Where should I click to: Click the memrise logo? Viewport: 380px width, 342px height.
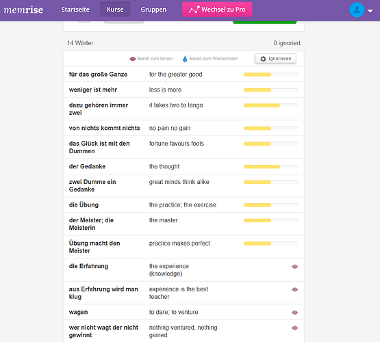pos(23,10)
